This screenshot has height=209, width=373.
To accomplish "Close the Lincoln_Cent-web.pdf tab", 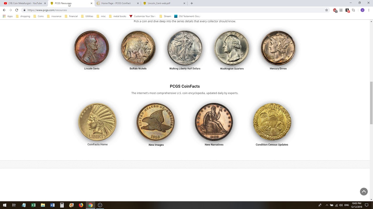I will [x=184, y=3].
